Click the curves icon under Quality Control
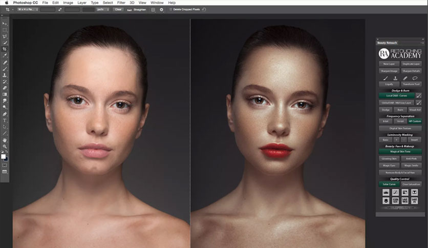This screenshot has height=248, width=428. 395,192
